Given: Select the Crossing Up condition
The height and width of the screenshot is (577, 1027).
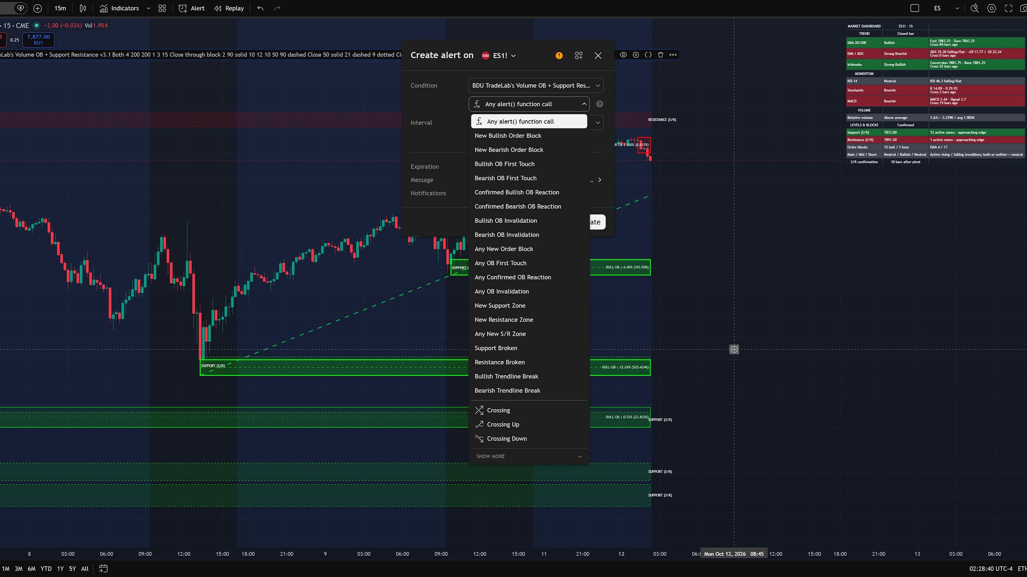Looking at the screenshot, I should (529, 424).
